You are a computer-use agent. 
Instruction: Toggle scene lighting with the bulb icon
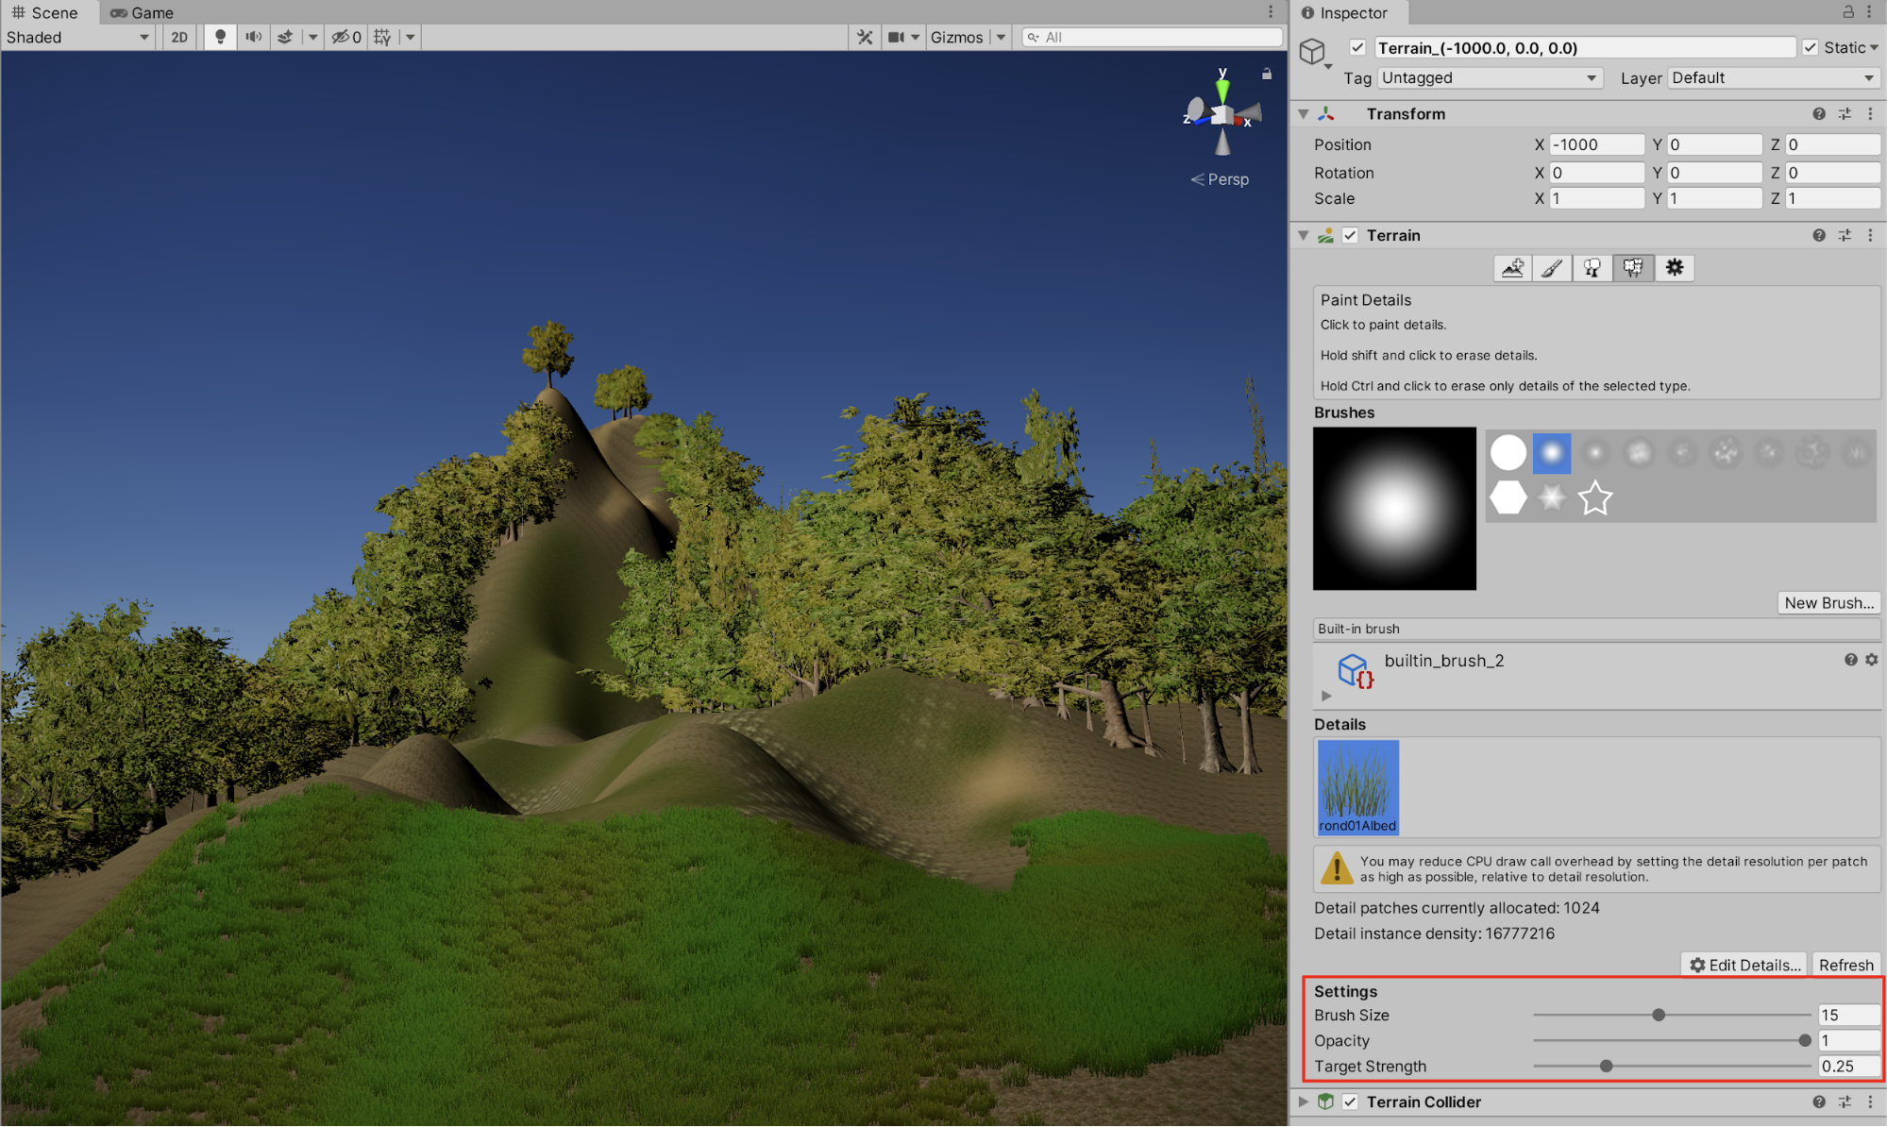(220, 37)
